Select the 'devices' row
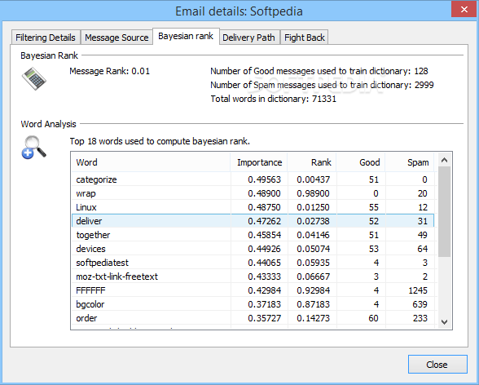Image resolution: width=479 pixels, height=385 pixels. pyautogui.click(x=253, y=249)
